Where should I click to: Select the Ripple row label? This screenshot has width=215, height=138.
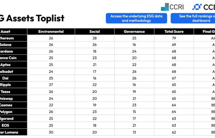click(13, 85)
